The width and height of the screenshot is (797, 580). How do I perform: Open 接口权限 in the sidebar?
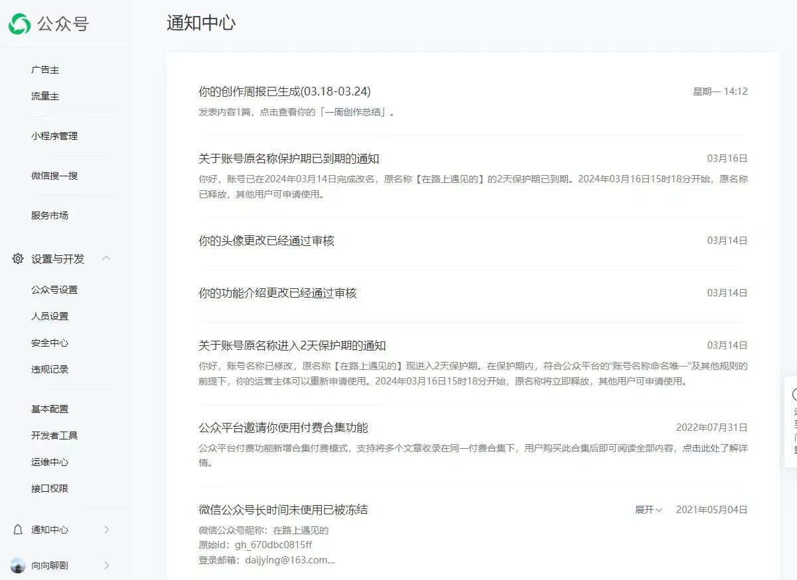point(50,489)
